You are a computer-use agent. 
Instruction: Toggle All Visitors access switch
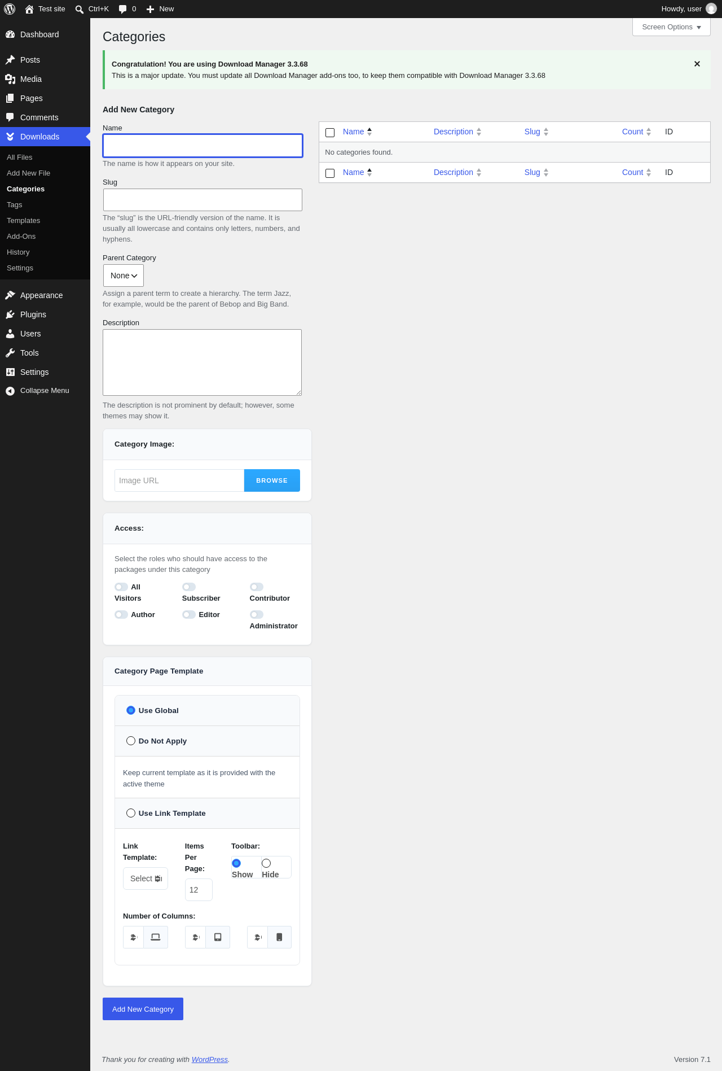coord(121,587)
